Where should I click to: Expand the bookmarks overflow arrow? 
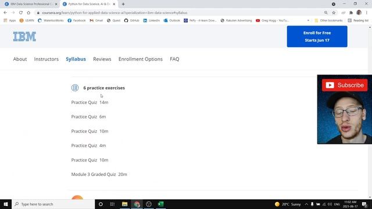(308, 21)
